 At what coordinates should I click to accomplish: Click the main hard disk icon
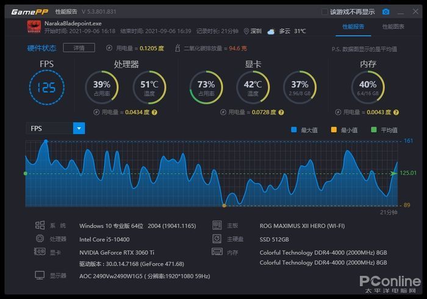pos(217,239)
